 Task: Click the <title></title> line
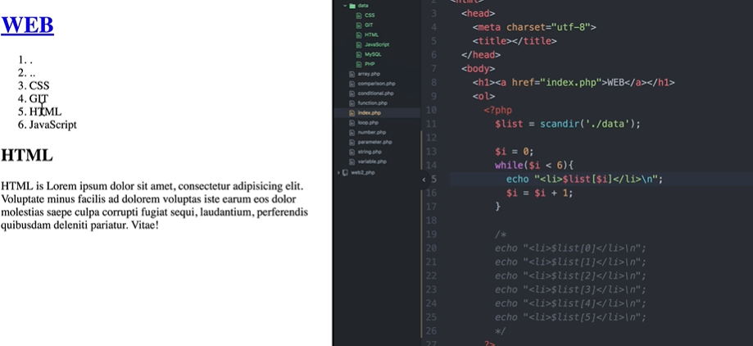point(515,41)
